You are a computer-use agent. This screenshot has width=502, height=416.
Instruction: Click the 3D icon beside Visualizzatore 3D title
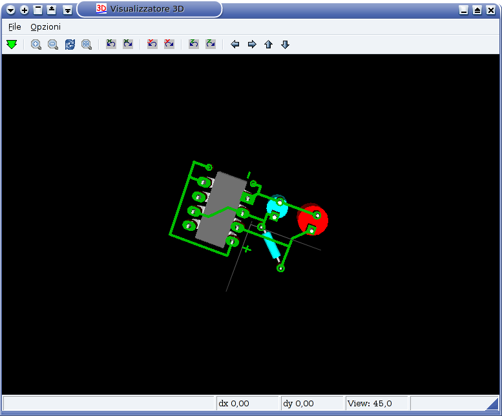101,8
